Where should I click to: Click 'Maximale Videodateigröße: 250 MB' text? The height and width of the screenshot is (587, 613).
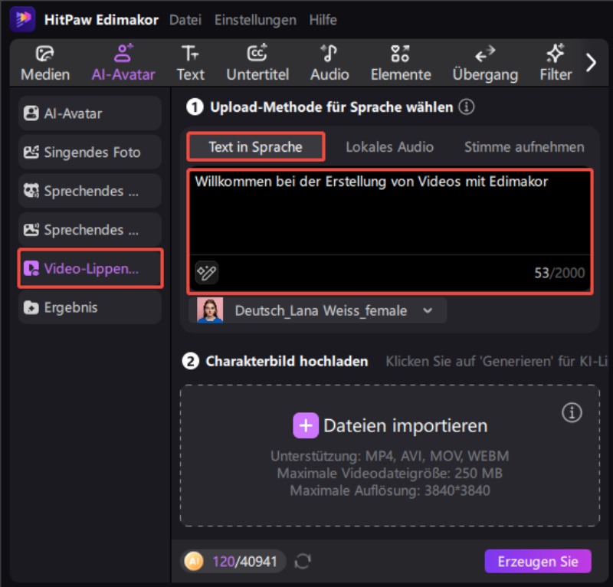tap(390, 473)
